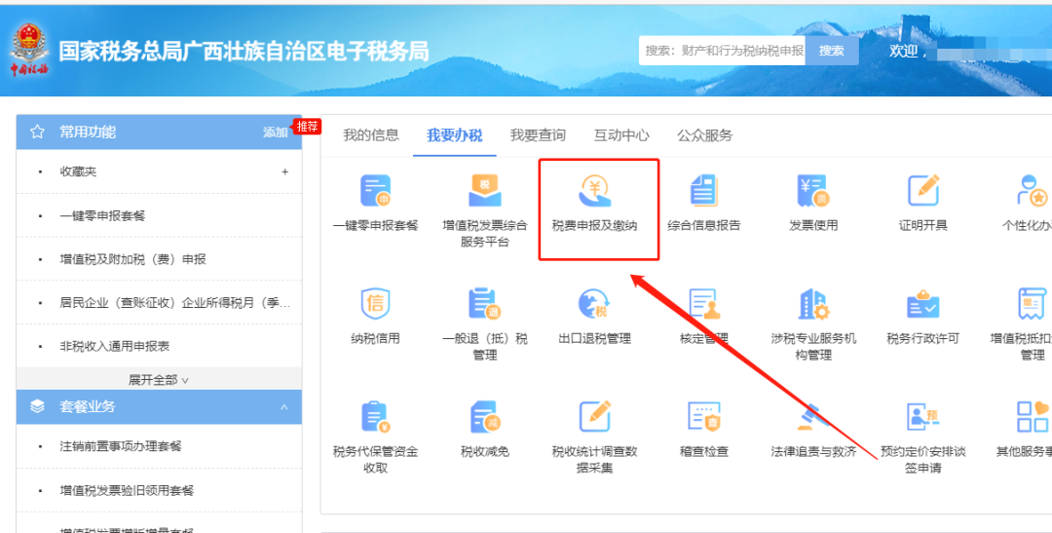Image resolution: width=1052 pixels, height=533 pixels.
Task: Open 增值税及附加税（费）申报 link
Action: click(x=132, y=259)
